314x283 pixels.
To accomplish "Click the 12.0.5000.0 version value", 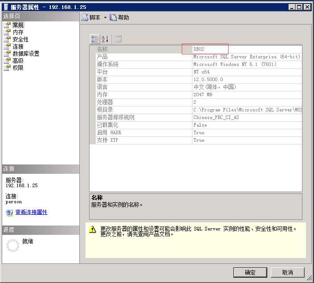I will pyautogui.click(x=208, y=80).
